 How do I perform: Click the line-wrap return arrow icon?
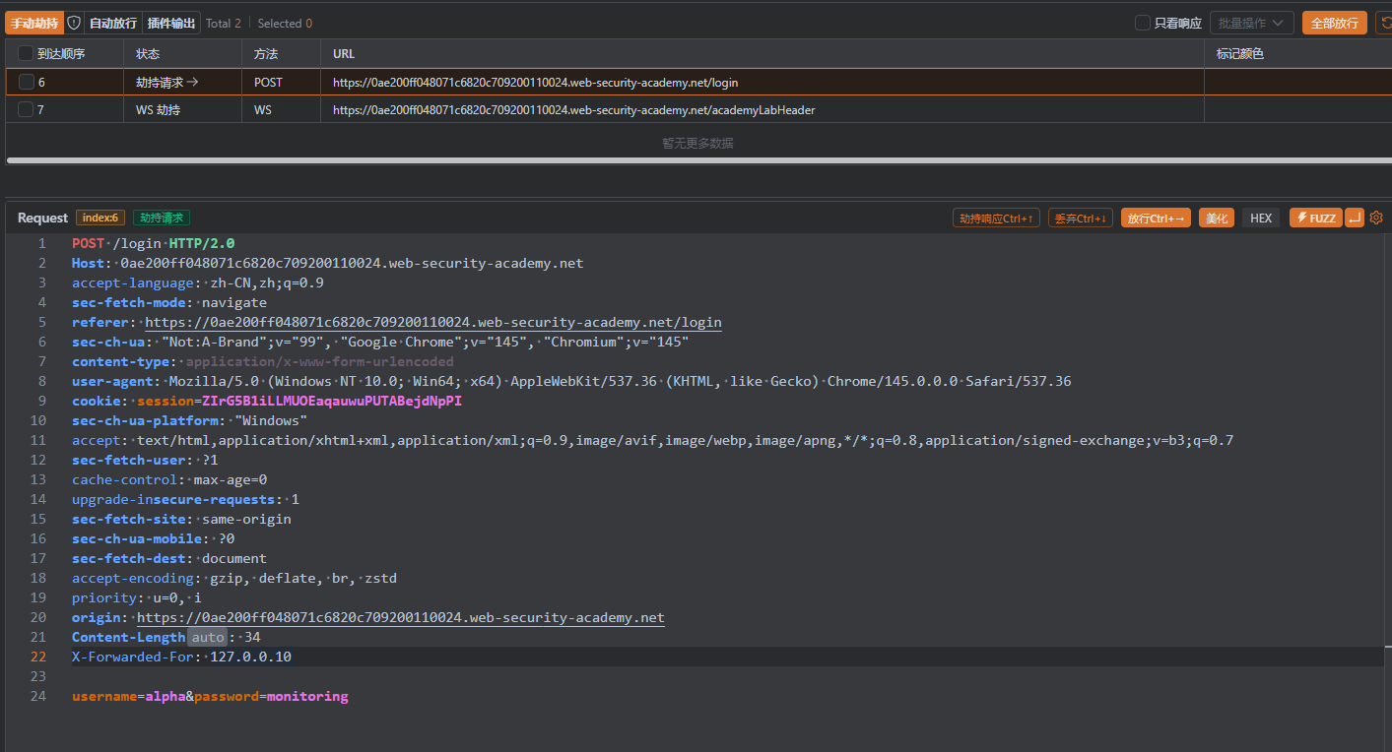coord(1355,218)
